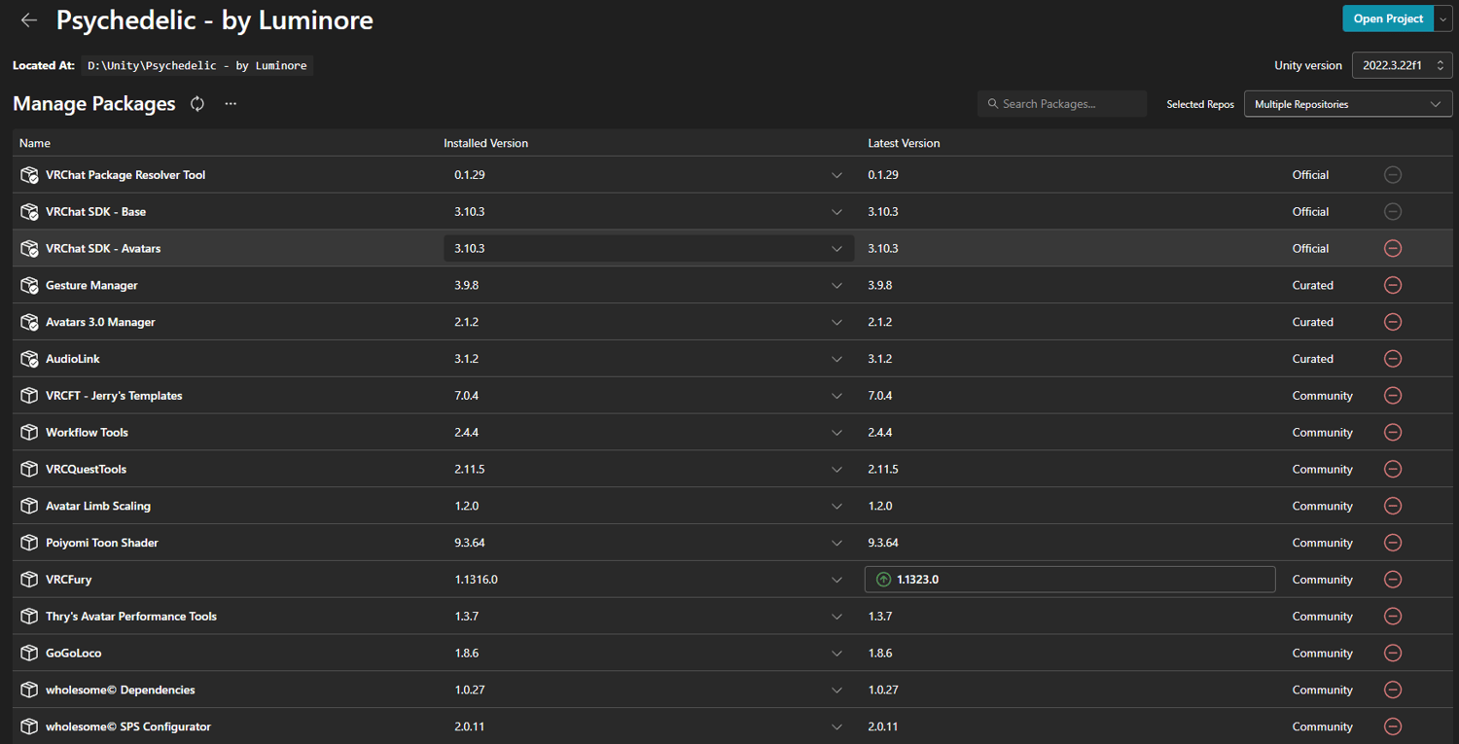This screenshot has width=1459, height=744.
Task: Remove the VRChat SDK - Avatars package
Action: (x=1392, y=248)
